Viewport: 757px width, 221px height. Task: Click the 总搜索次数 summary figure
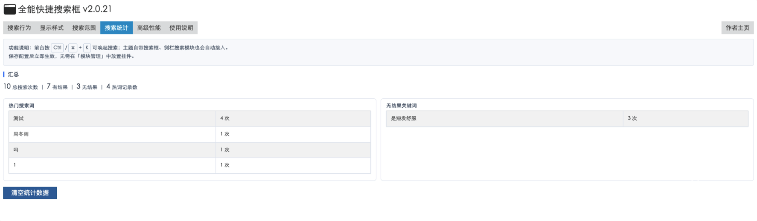pyautogui.click(x=21, y=87)
